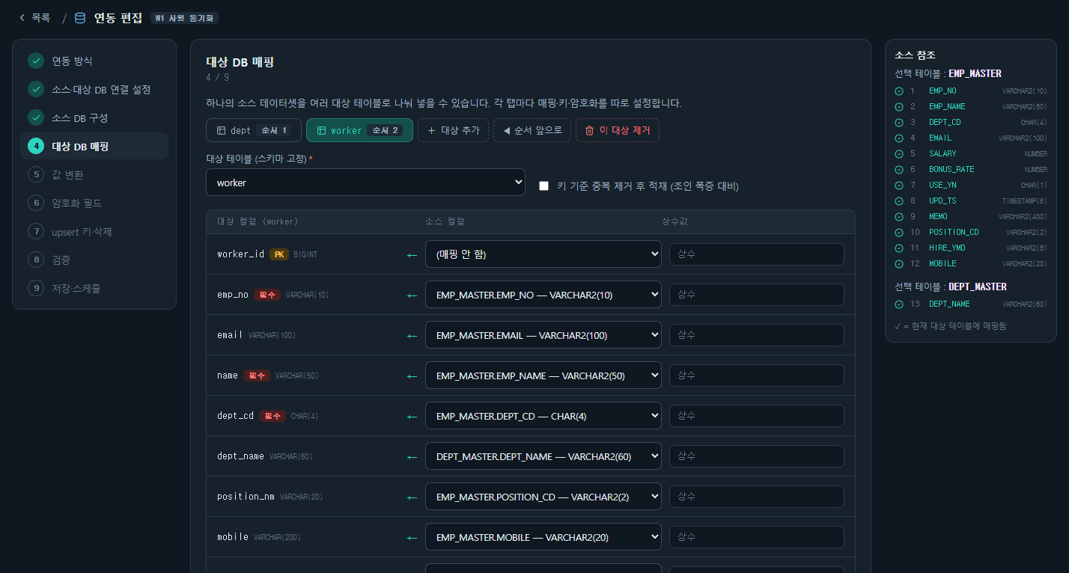Viewport: 1069px width, 573px height.
Task: Go to 암호화 필드 step
Action: point(94,203)
